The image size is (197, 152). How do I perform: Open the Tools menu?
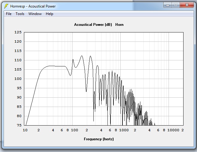[x=20, y=14]
